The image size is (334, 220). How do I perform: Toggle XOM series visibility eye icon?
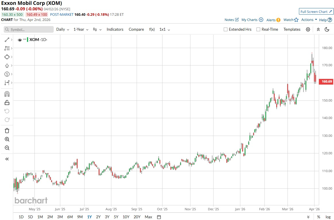[20, 40]
